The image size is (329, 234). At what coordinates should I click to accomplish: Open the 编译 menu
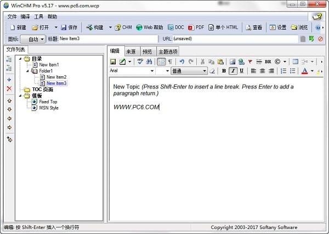pos(25,16)
